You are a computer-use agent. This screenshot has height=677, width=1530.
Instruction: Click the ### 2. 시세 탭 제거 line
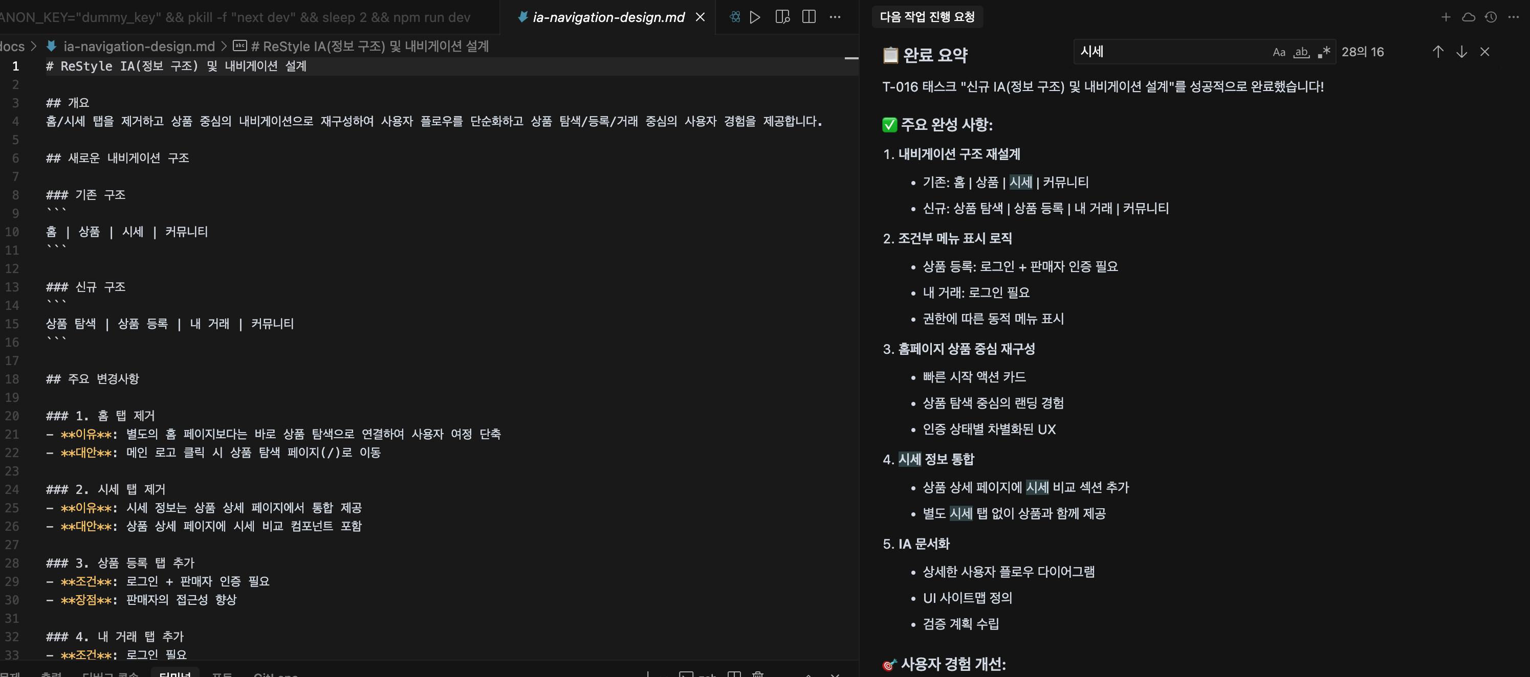point(106,489)
